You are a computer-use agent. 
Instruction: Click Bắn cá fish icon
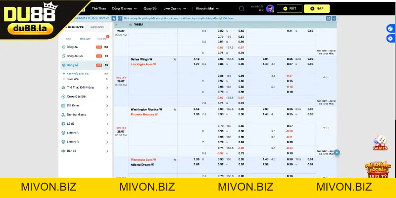pyautogui.click(x=63, y=151)
